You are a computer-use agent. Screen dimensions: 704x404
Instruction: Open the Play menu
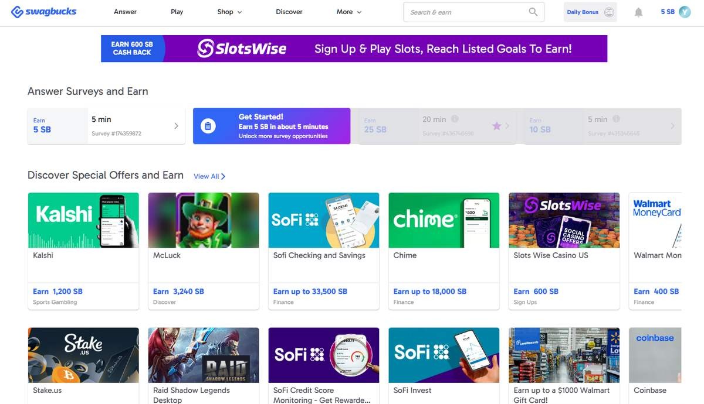coord(177,12)
